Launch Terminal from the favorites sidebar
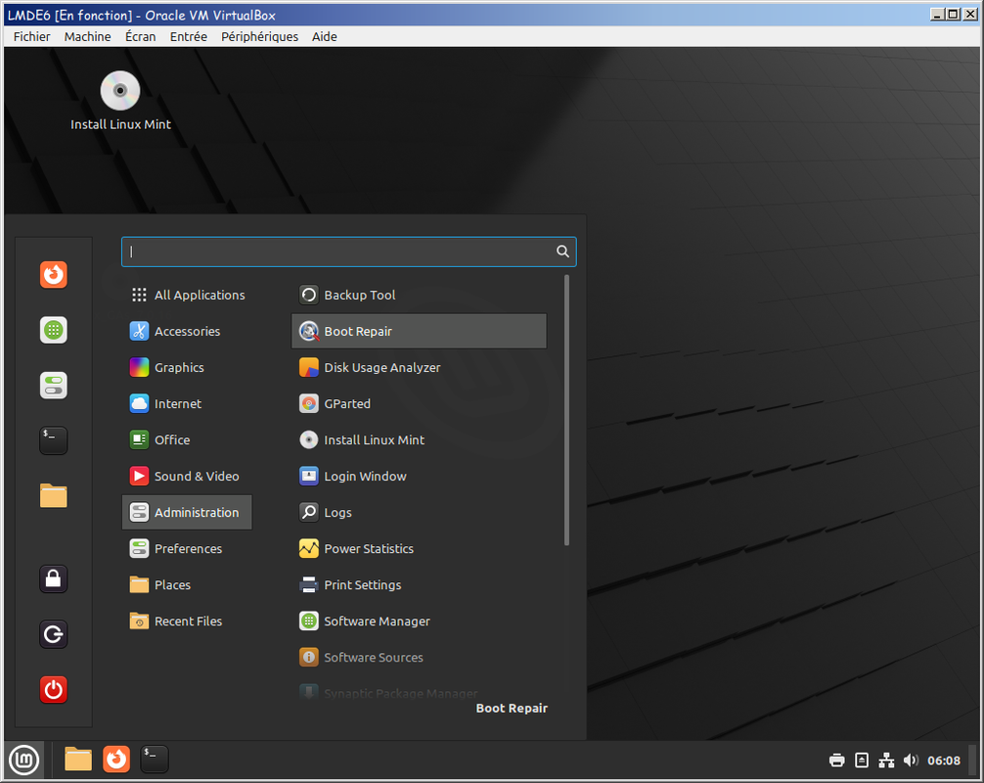This screenshot has width=984, height=783. pos(54,440)
